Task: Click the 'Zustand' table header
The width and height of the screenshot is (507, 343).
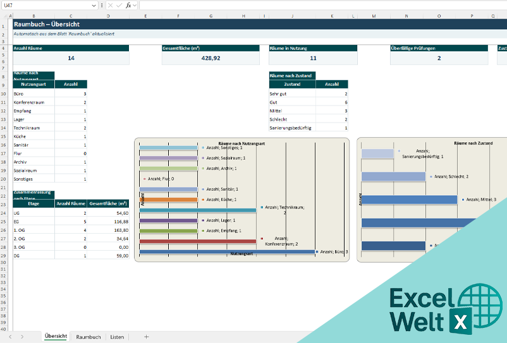Action: click(x=292, y=84)
